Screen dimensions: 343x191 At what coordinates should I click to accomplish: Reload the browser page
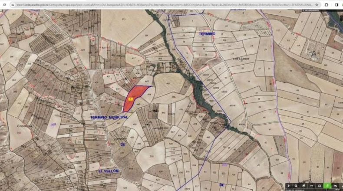(4, 5)
